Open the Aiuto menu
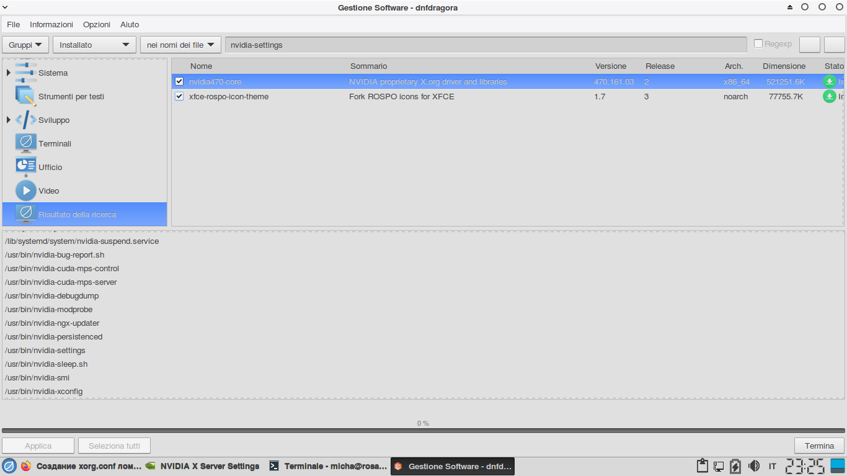847x476 pixels. tap(130, 24)
